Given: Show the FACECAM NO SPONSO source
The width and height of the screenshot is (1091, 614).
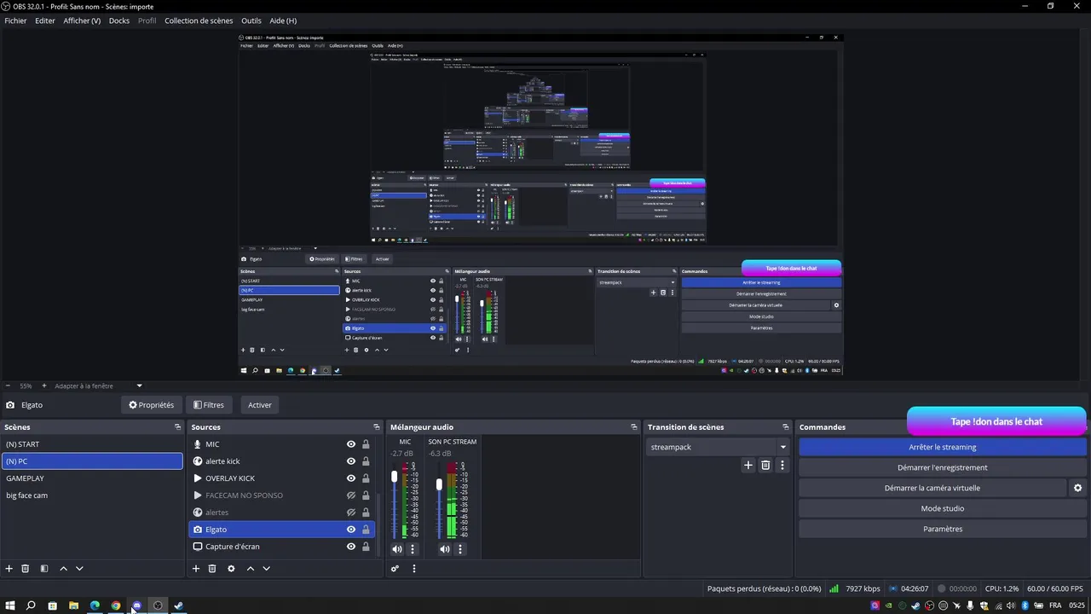Looking at the screenshot, I should [x=351, y=495].
